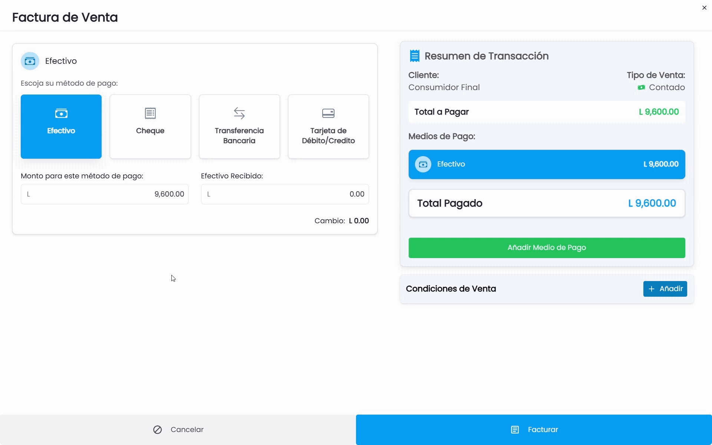
Task: Click the Total a Pagar amount L 9,600.00
Action: click(x=659, y=112)
